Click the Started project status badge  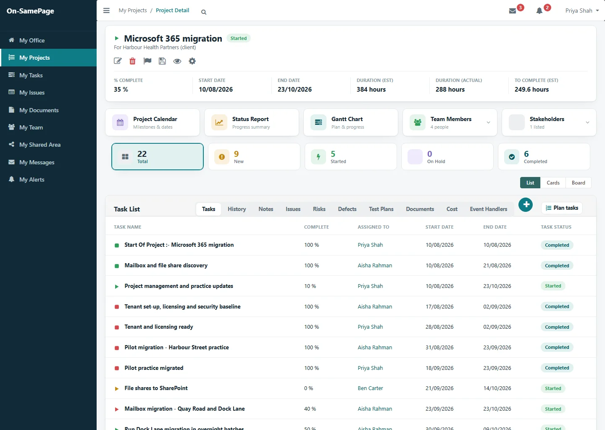click(x=239, y=38)
